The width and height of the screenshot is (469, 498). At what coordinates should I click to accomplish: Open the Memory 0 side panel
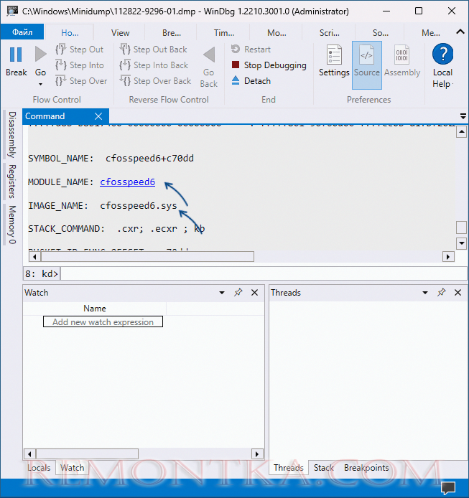[12, 225]
